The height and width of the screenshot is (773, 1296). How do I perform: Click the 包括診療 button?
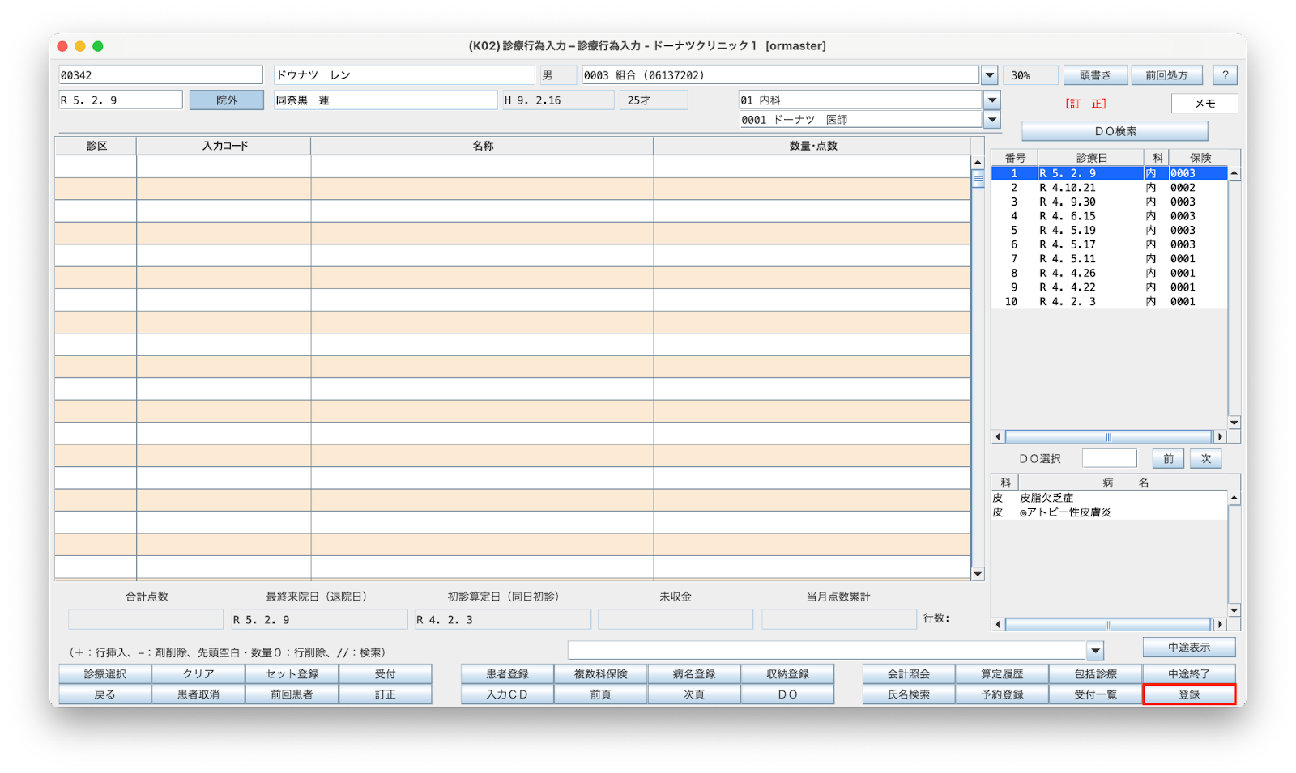[x=1096, y=673]
